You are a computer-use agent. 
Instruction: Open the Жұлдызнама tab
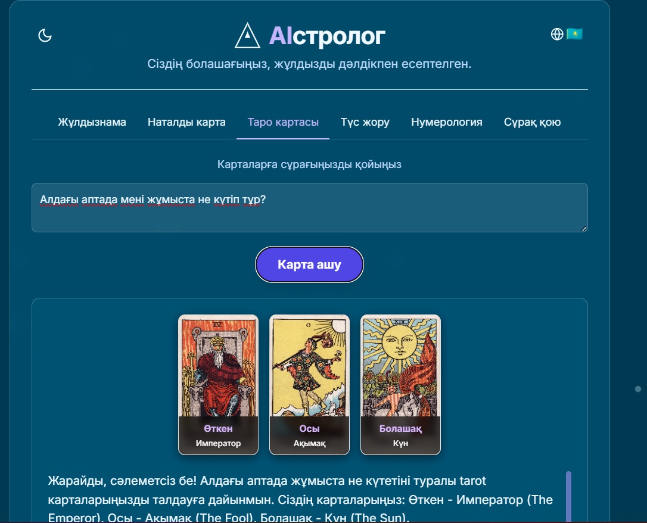pos(92,122)
